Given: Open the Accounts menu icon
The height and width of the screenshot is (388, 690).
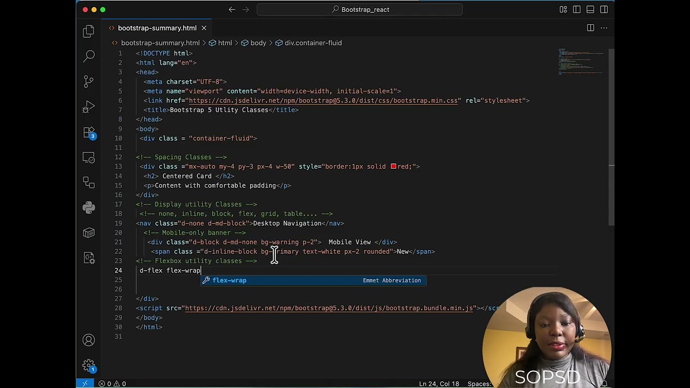Looking at the screenshot, I should [89, 340].
